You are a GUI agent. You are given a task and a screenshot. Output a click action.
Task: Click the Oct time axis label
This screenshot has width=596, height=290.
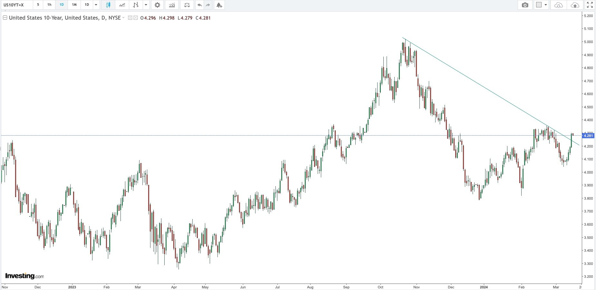380,287
